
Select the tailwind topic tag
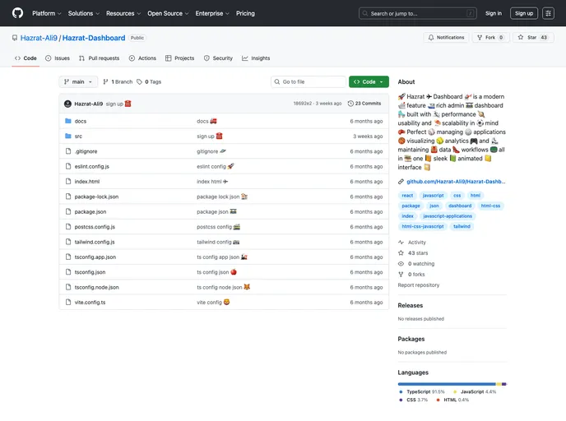pyautogui.click(x=462, y=227)
